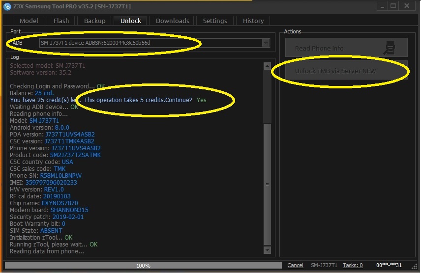
Task: Click the 100% progress bar
Action: pyautogui.click(x=143, y=266)
